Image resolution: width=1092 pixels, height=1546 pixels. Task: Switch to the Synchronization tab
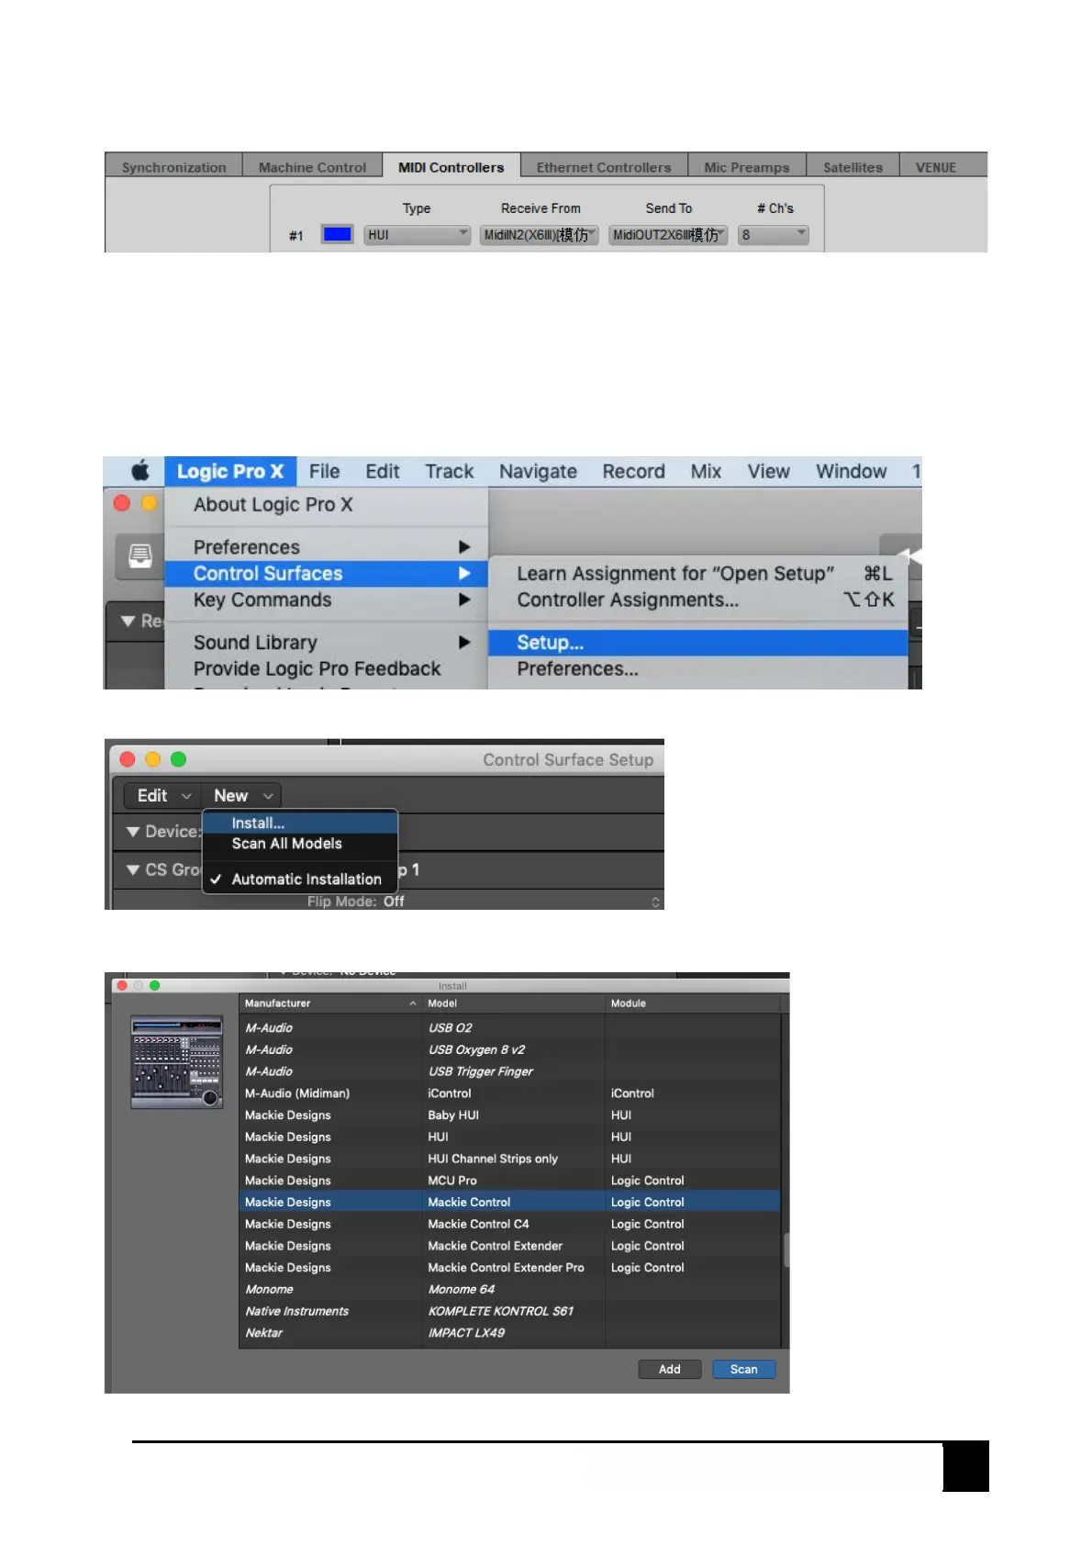pyautogui.click(x=173, y=167)
